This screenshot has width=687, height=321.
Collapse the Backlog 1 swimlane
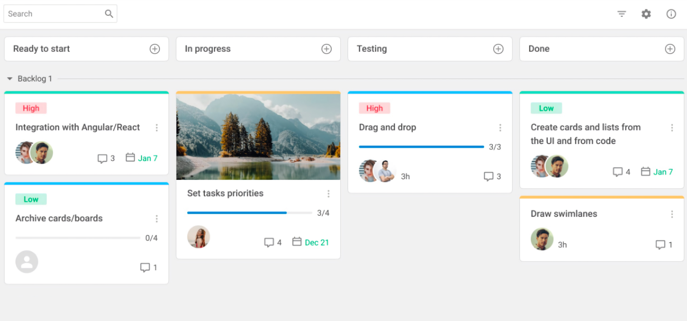pyautogui.click(x=10, y=79)
